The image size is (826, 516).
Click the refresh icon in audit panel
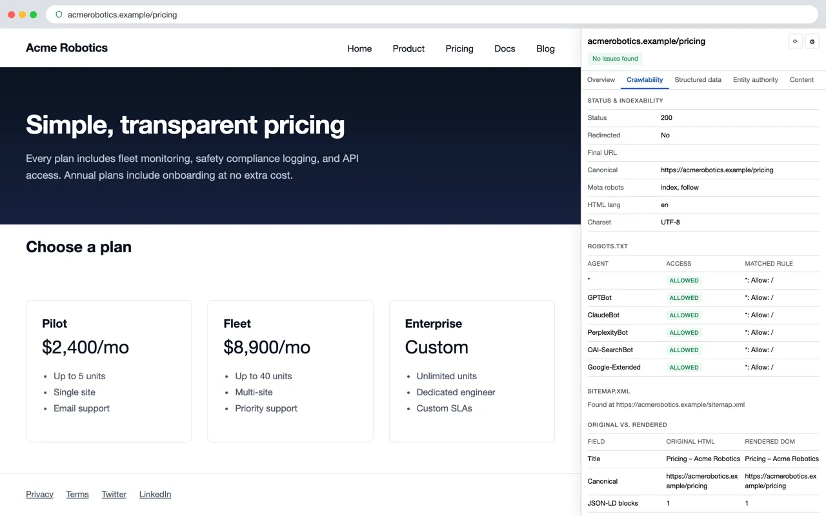click(795, 41)
